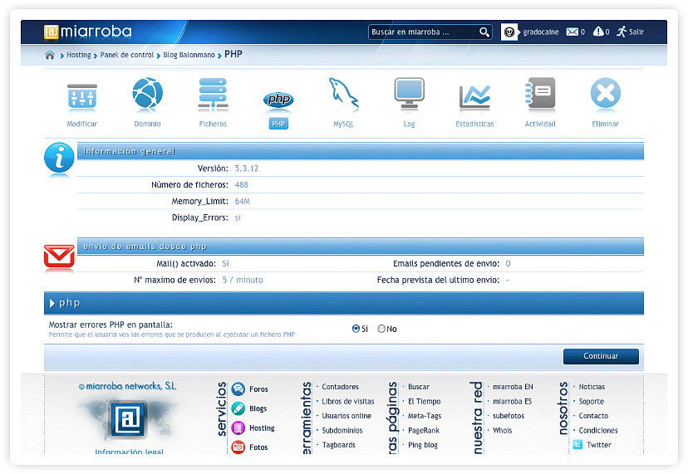Open the miarroba EN link

[513, 387]
